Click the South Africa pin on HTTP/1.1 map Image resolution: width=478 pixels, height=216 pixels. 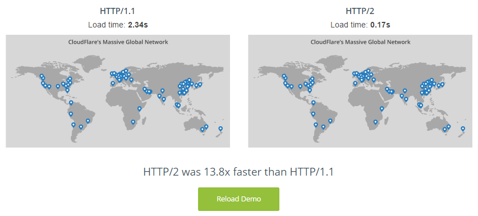point(133,122)
